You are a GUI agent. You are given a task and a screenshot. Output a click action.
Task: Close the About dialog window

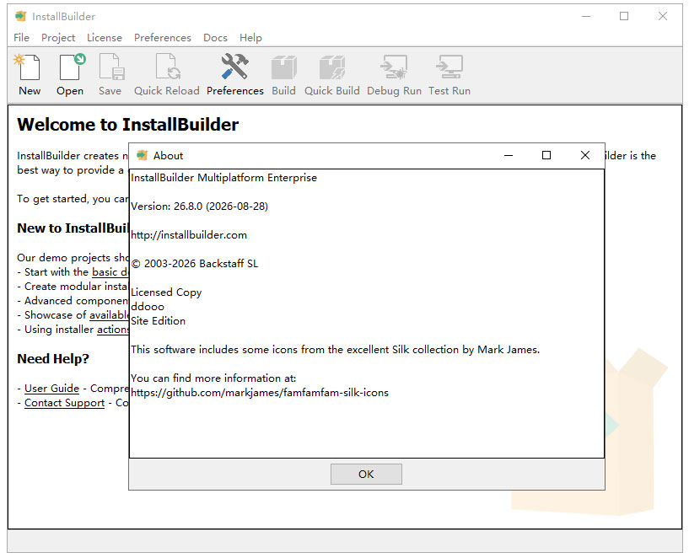click(585, 155)
